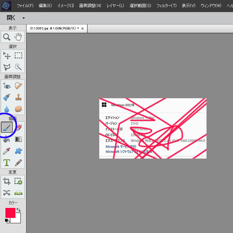Select the Paint Bucket tool
The height and width of the screenshot is (233, 233).
coord(7,139)
